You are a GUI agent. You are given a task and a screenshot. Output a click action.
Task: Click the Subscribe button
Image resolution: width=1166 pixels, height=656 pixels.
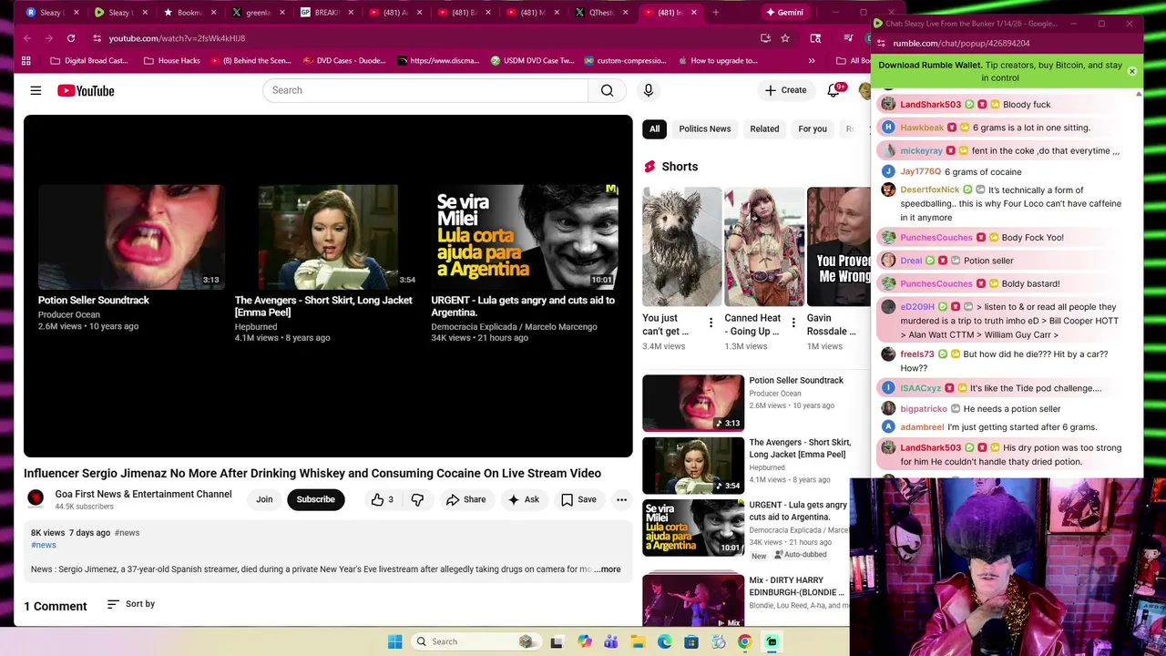(315, 499)
